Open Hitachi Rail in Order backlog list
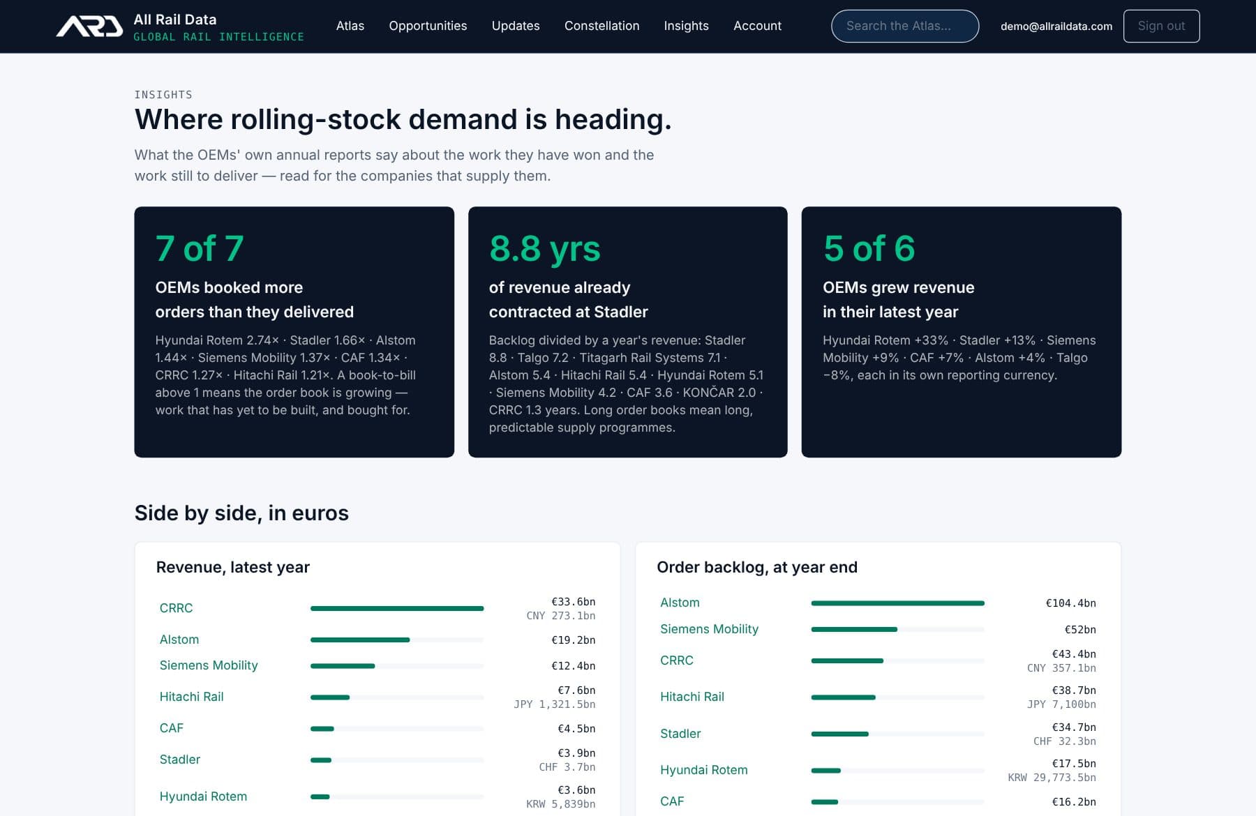 tap(692, 697)
